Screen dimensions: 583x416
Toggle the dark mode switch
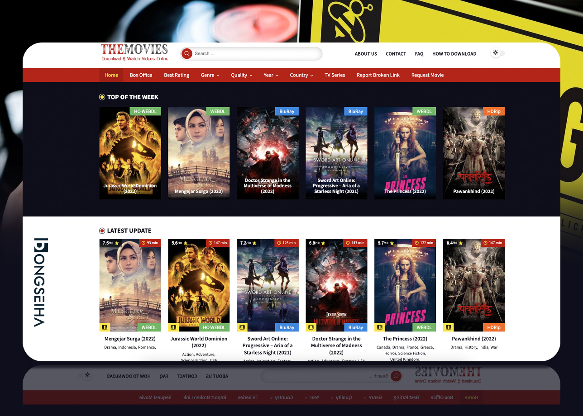tap(498, 53)
